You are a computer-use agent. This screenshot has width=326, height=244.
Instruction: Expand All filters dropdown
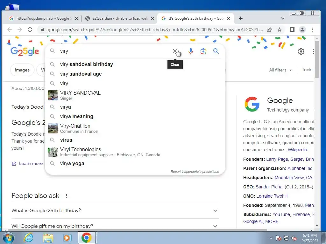[x=280, y=70]
